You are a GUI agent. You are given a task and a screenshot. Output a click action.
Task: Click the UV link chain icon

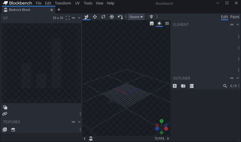coord(5,114)
